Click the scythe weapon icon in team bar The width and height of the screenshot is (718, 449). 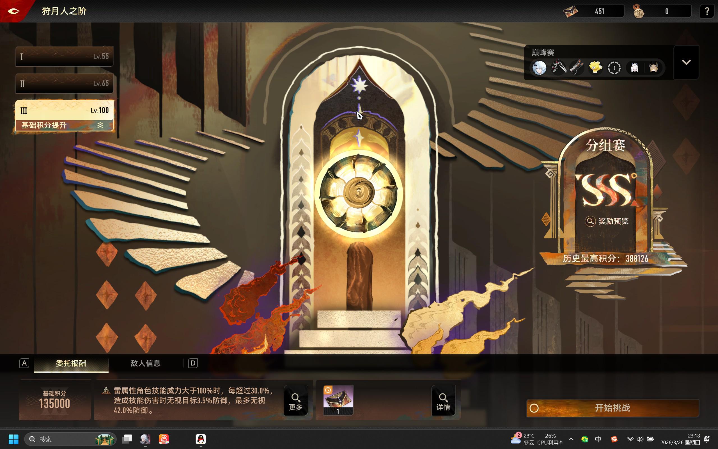tap(558, 68)
